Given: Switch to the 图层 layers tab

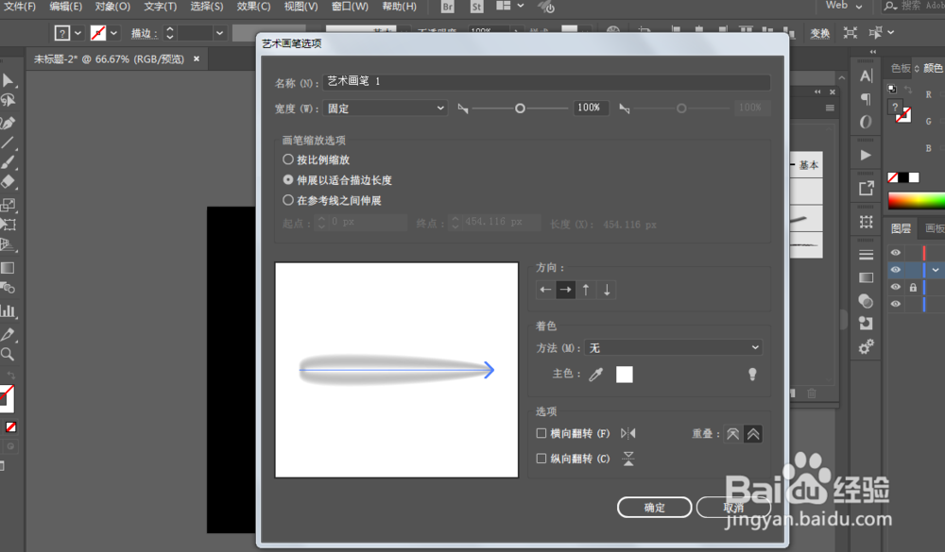Looking at the screenshot, I should pos(901,228).
